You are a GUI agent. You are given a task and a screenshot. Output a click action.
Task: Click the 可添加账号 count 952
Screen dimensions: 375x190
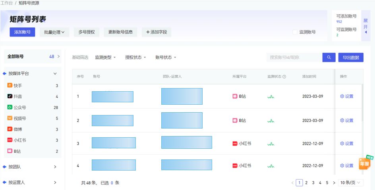pos(339,22)
